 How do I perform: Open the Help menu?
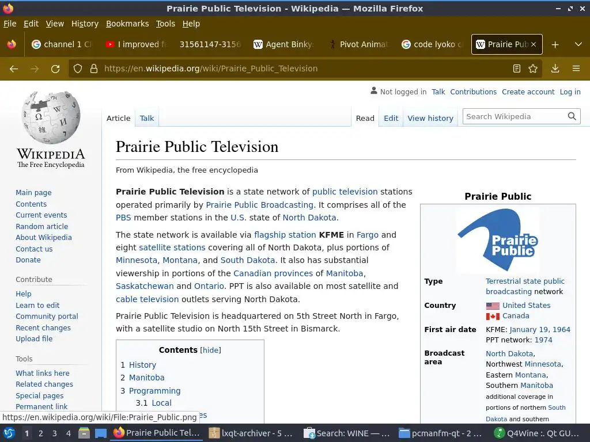point(191,24)
